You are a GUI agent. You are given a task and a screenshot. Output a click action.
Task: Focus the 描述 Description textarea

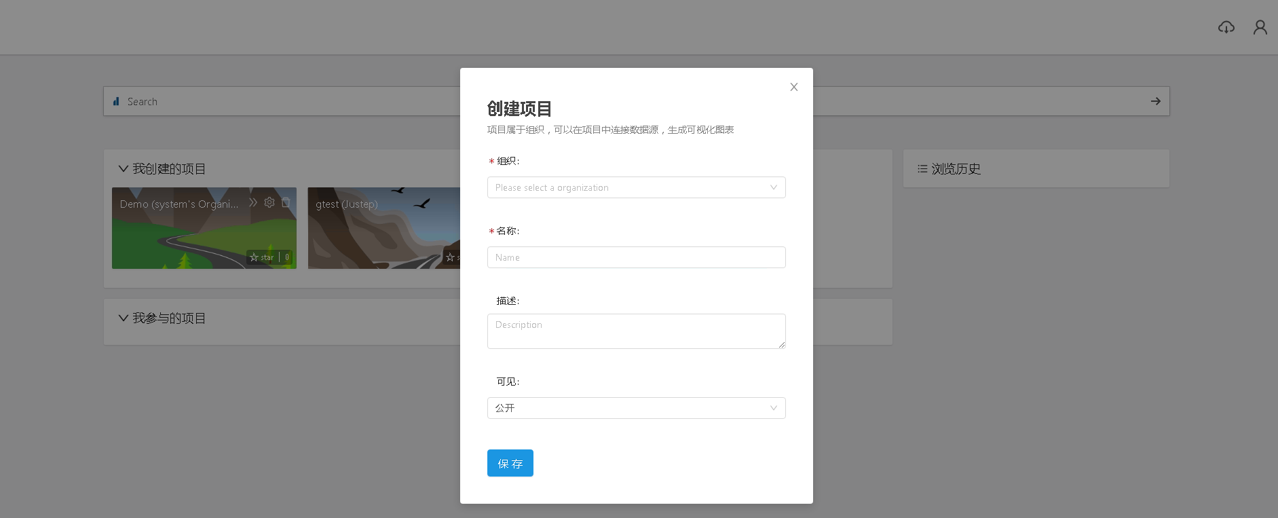(x=636, y=331)
